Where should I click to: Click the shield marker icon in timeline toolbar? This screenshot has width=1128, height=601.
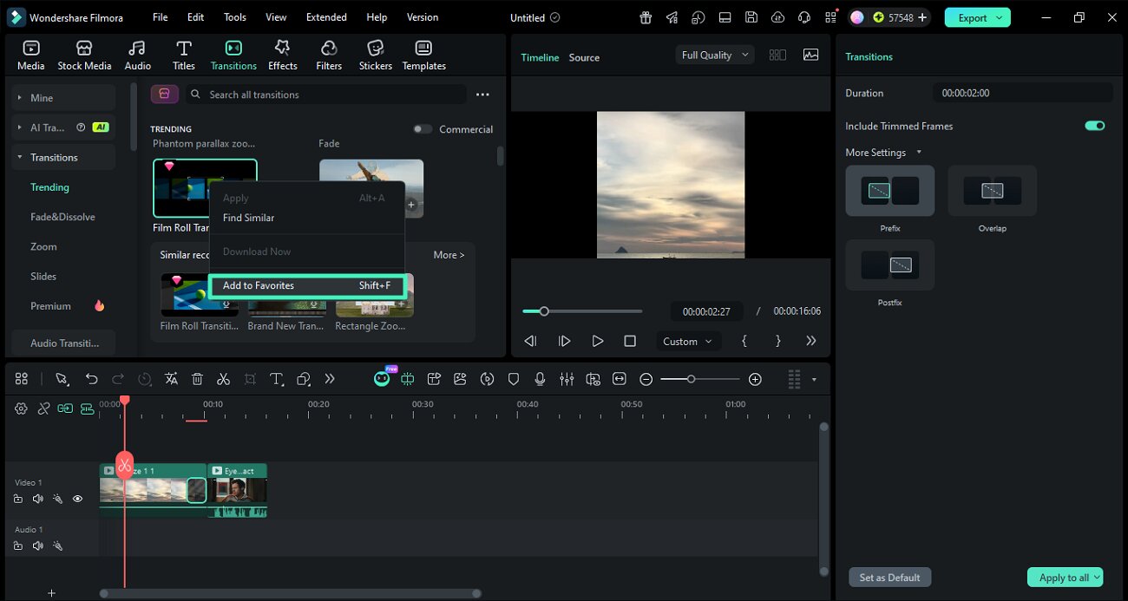pyautogui.click(x=514, y=379)
